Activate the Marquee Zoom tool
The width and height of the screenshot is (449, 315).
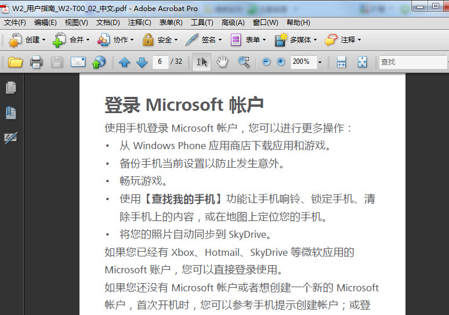point(244,62)
